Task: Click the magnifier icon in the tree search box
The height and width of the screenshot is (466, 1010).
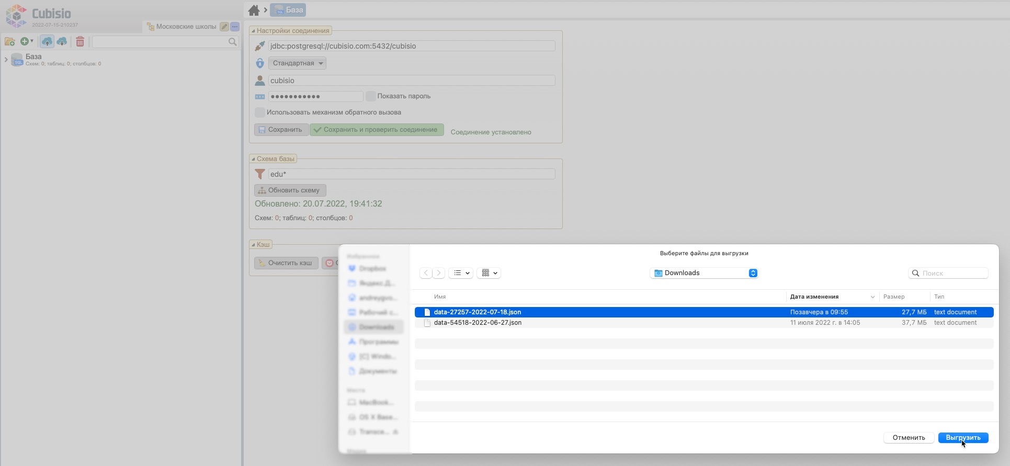Action: click(232, 42)
